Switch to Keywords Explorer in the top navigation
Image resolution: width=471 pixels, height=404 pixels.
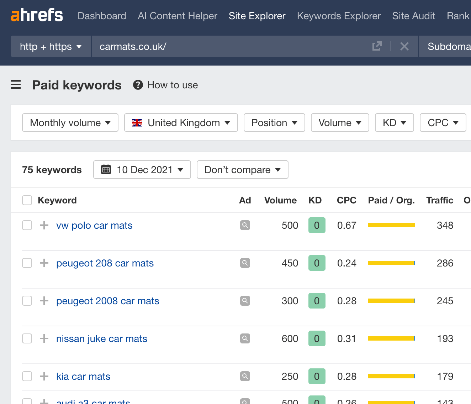339,16
